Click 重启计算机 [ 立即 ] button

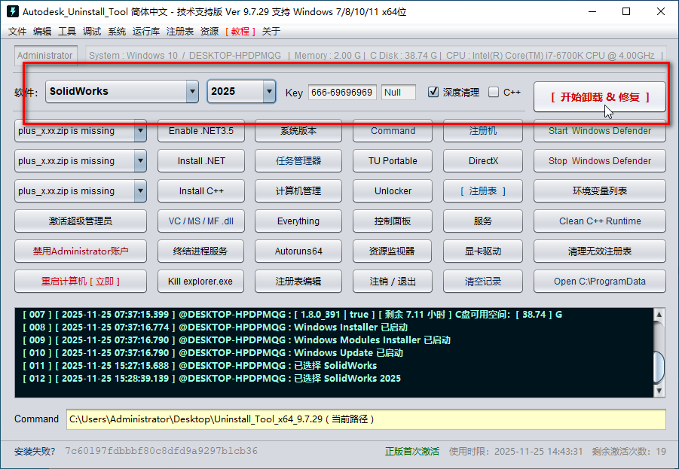(x=81, y=282)
